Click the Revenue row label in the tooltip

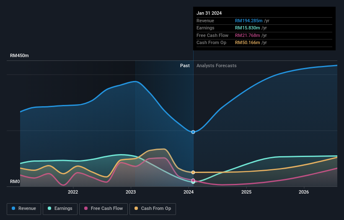click(x=205, y=21)
